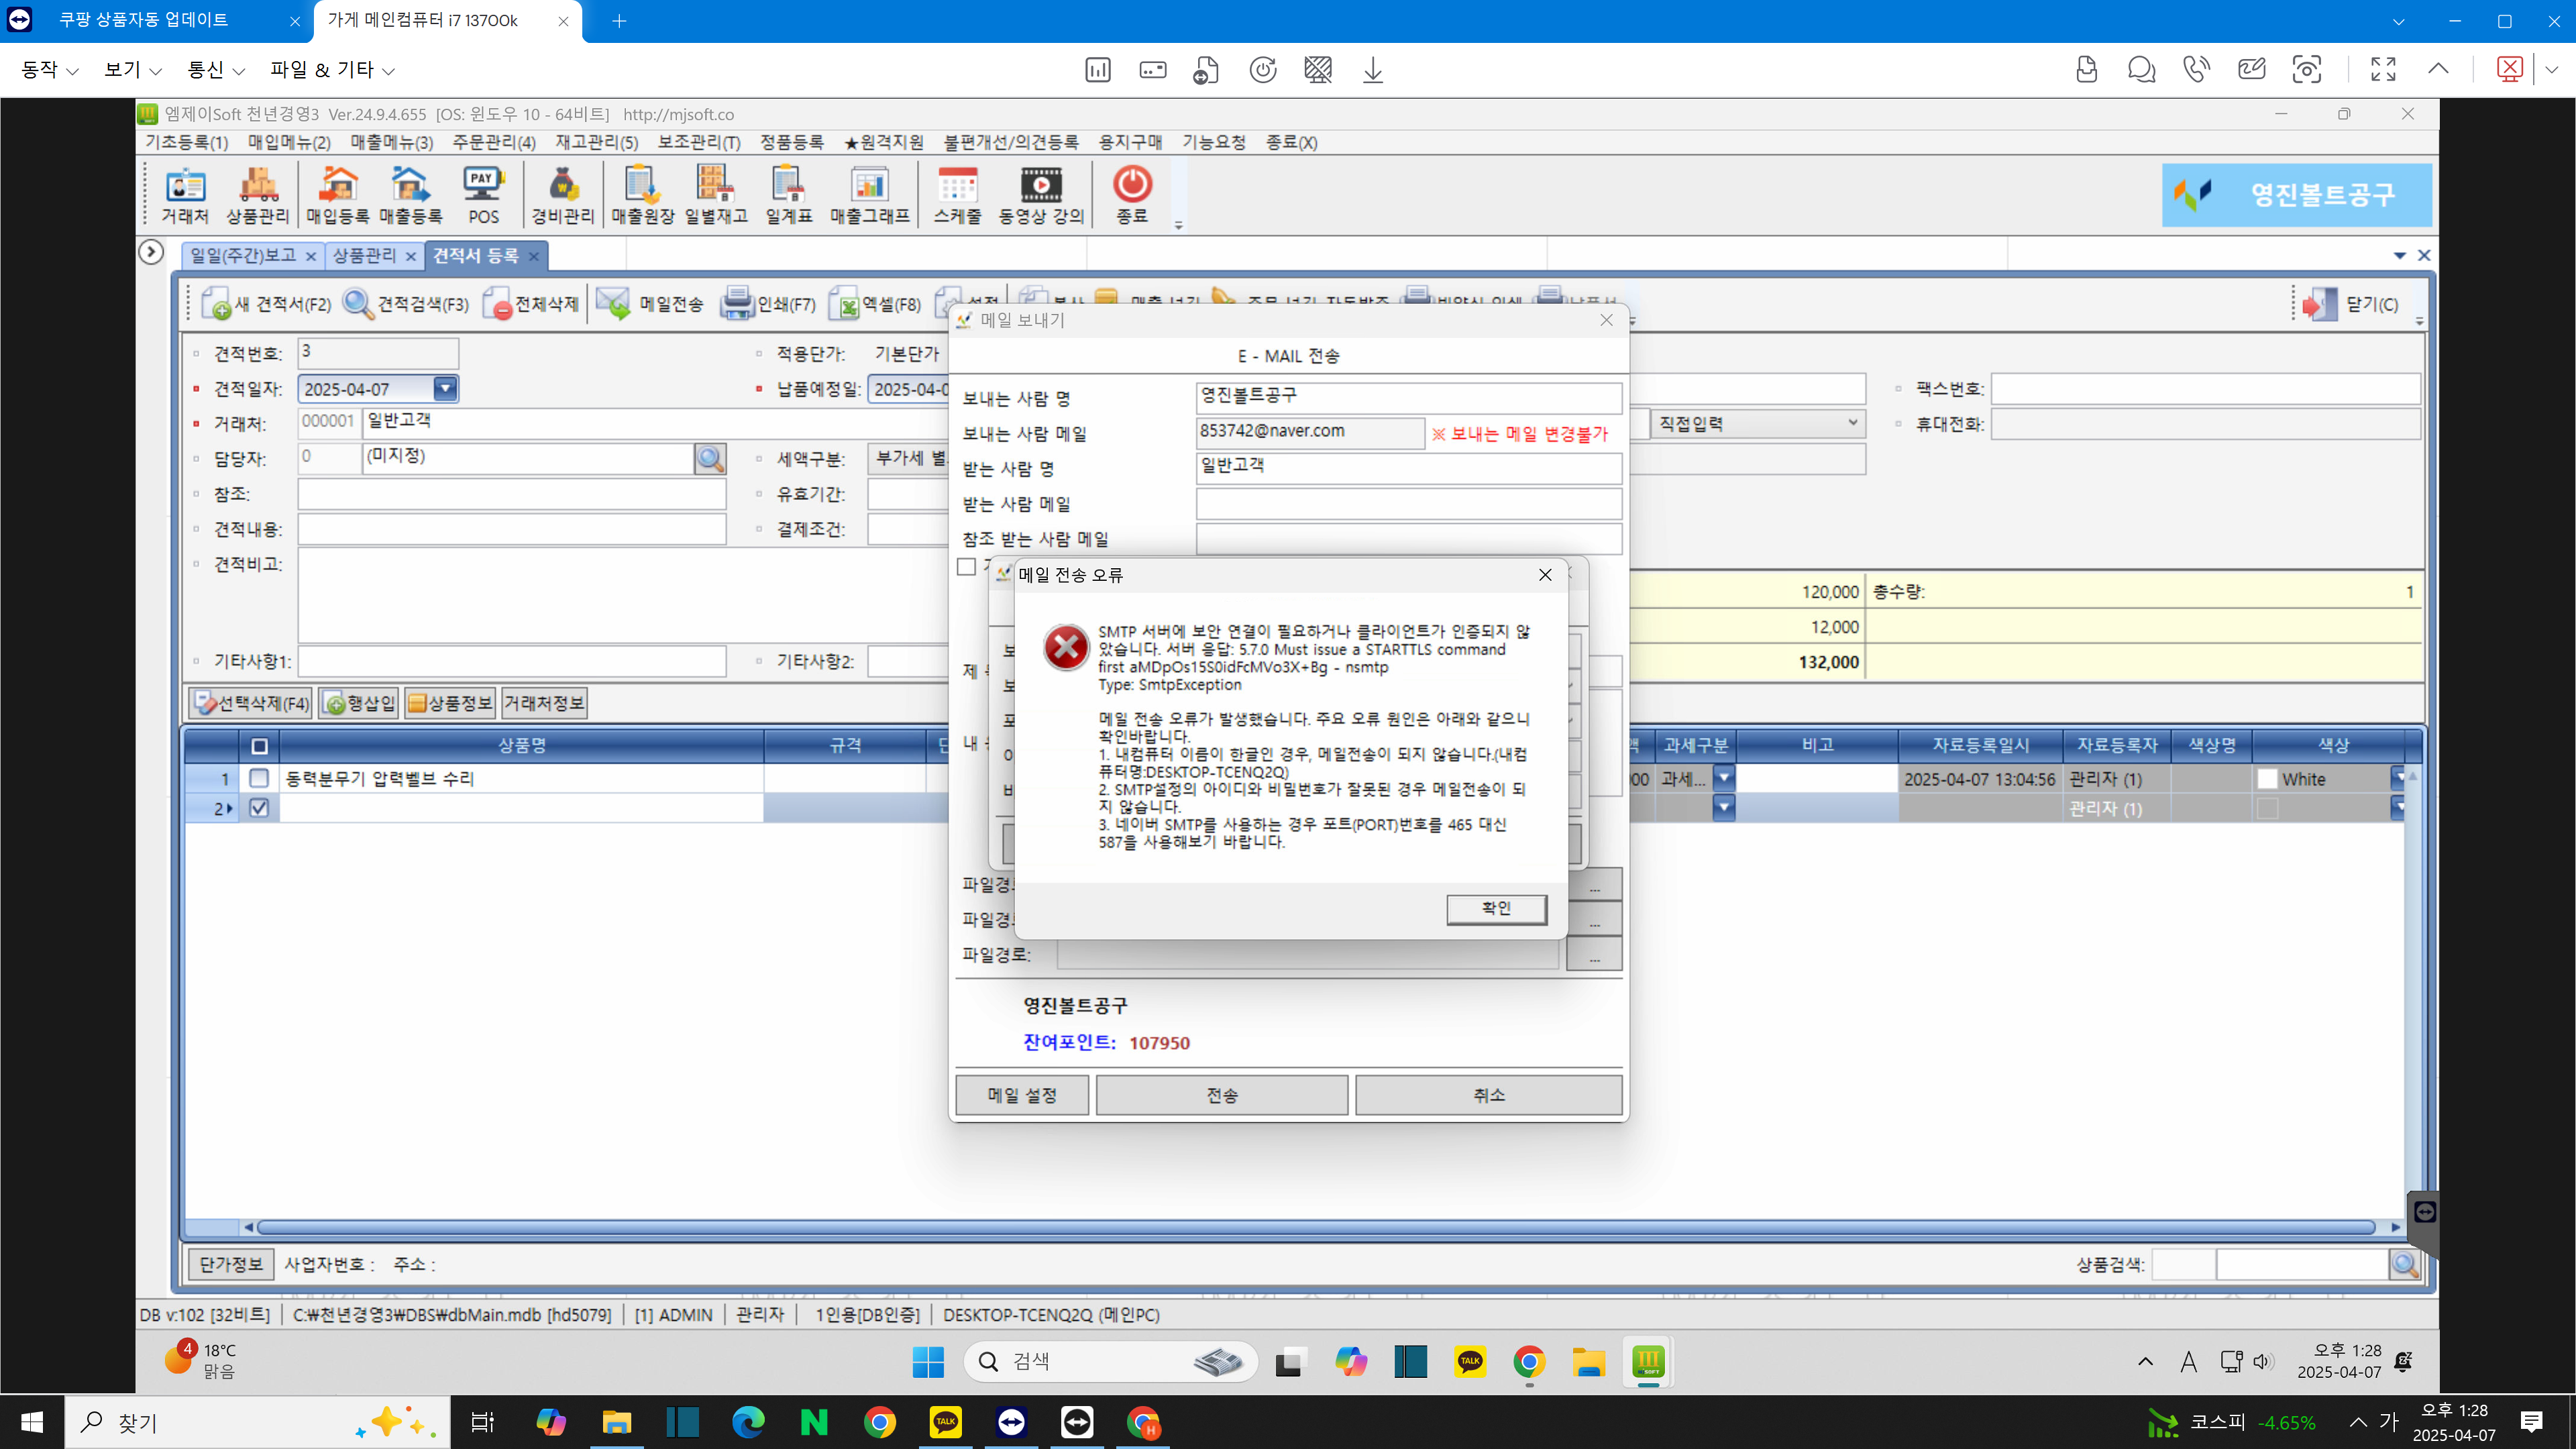Screen dimensions: 2576x1449
Task: Open the 경비관리 toolbar icon
Action: (x=563, y=194)
